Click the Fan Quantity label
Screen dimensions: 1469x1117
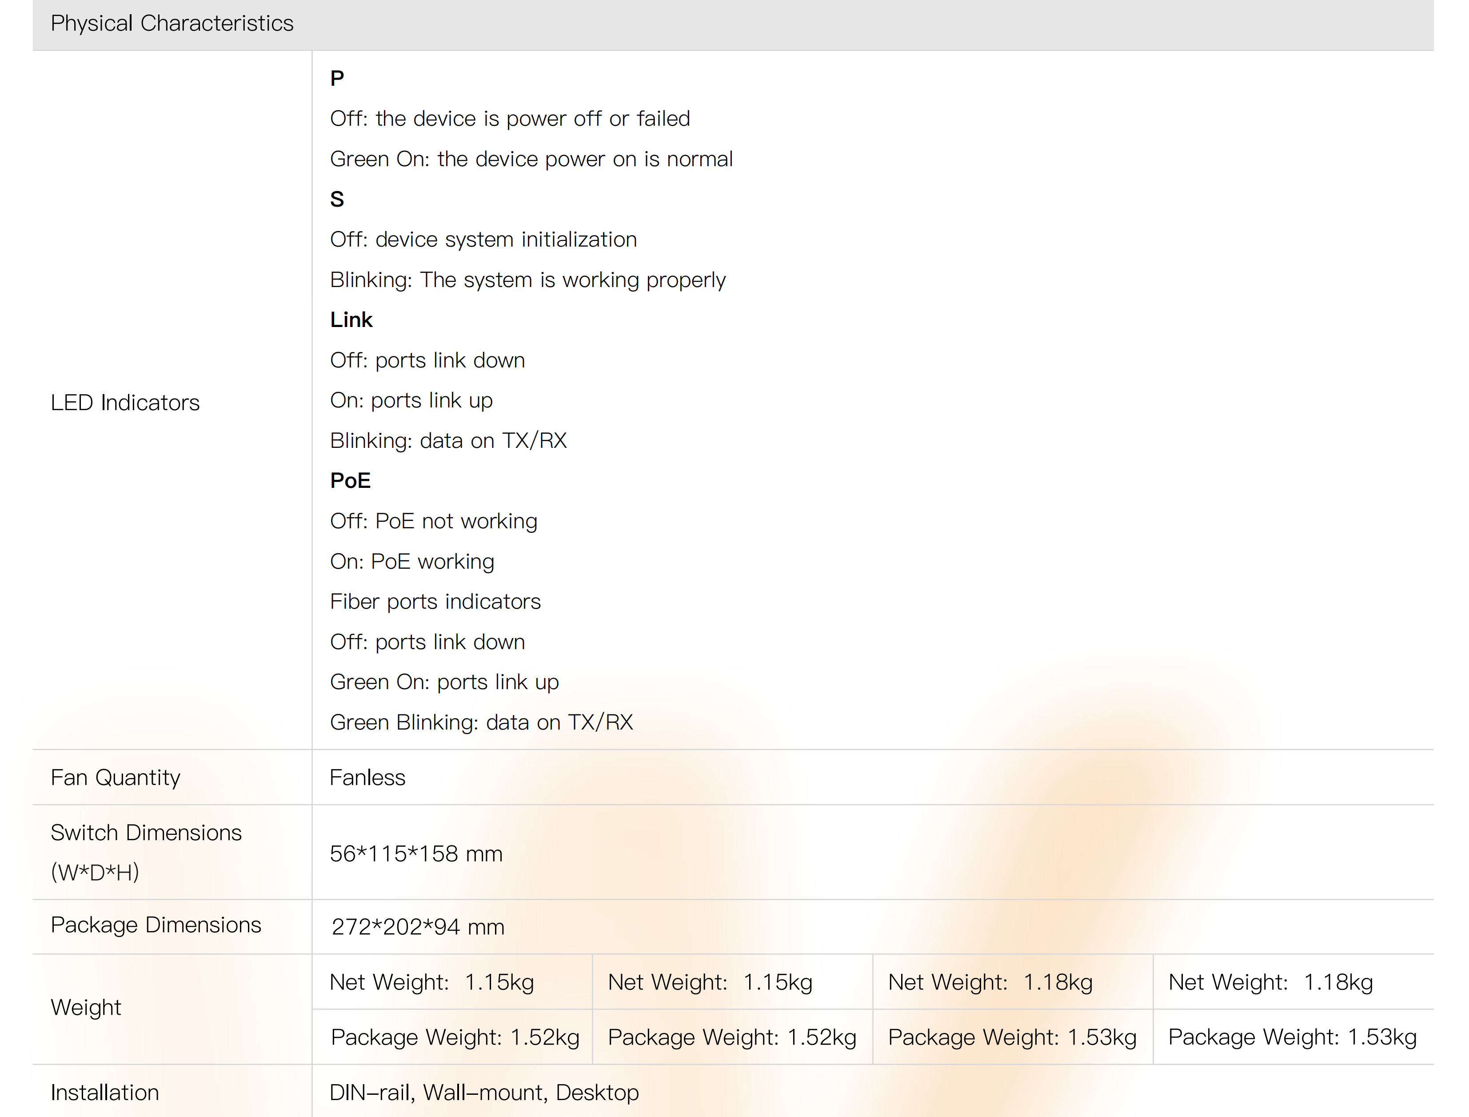(x=115, y=778)
